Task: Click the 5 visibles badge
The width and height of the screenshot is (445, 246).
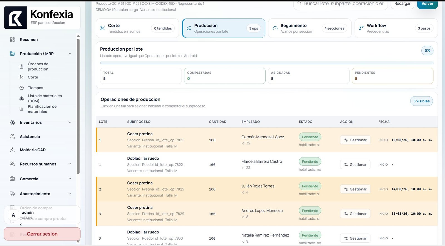Action: [421, 101]
